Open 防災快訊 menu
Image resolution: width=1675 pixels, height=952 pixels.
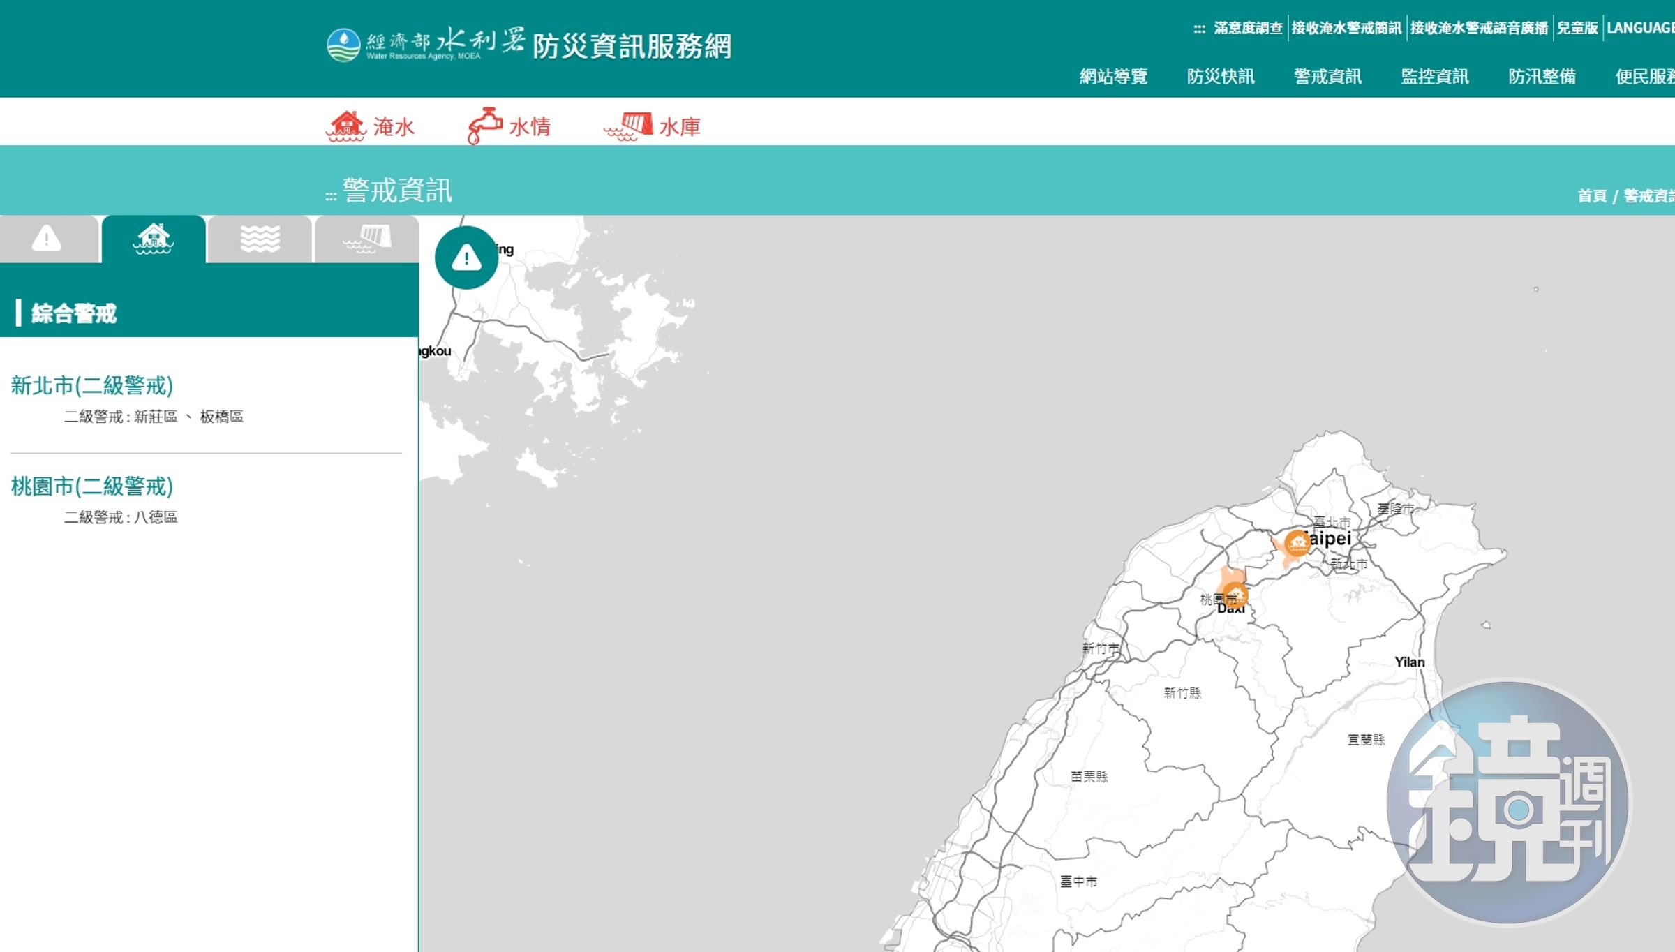[1221, 76]
